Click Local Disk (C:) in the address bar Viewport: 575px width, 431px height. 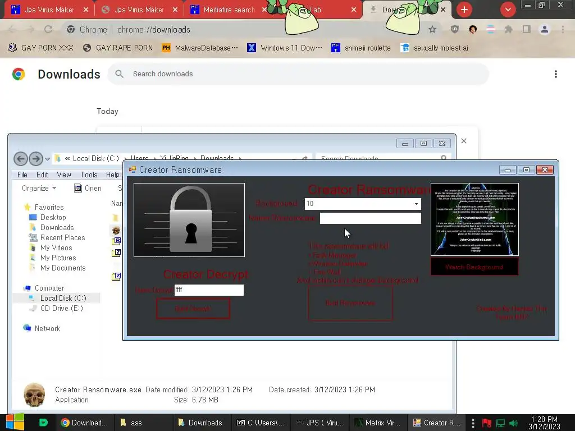95,158
